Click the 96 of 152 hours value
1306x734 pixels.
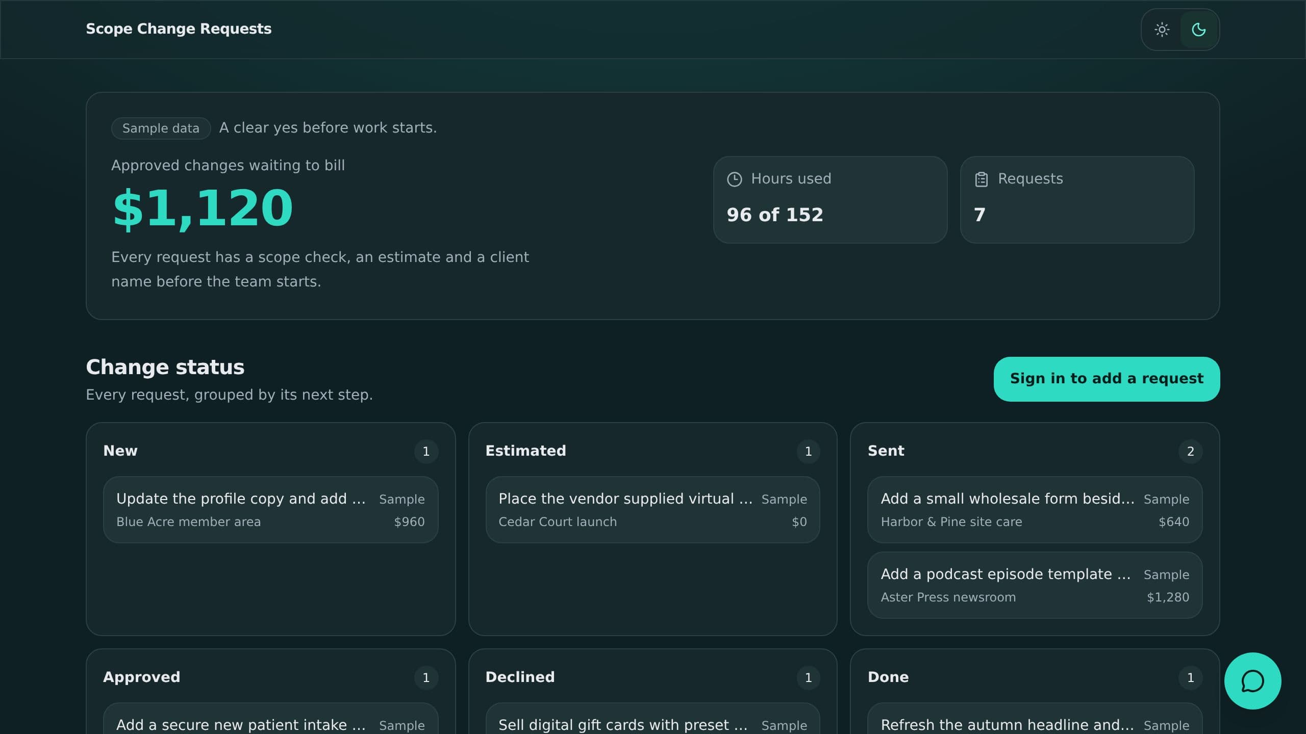(775, 215)
